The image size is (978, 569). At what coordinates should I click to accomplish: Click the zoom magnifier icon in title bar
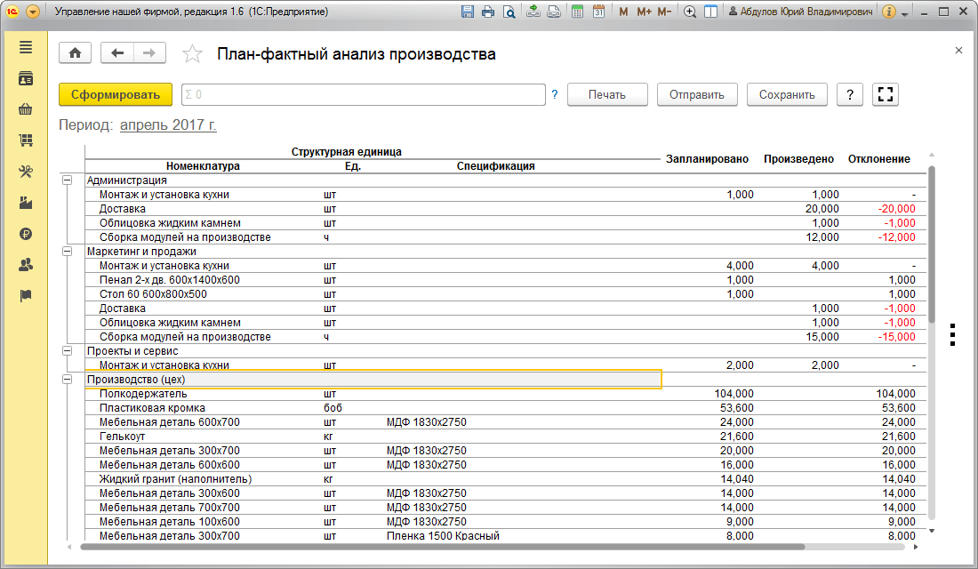point(690,12)
